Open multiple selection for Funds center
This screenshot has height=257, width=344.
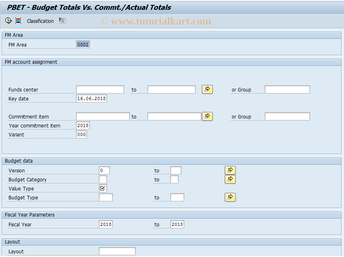(207, 89)
